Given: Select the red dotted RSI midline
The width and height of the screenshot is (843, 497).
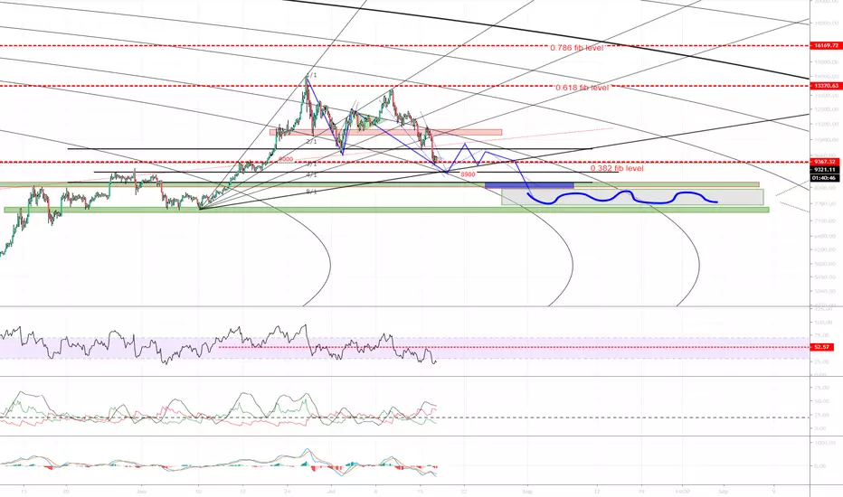Looking at the screenshot, I should tap(514, 347).
